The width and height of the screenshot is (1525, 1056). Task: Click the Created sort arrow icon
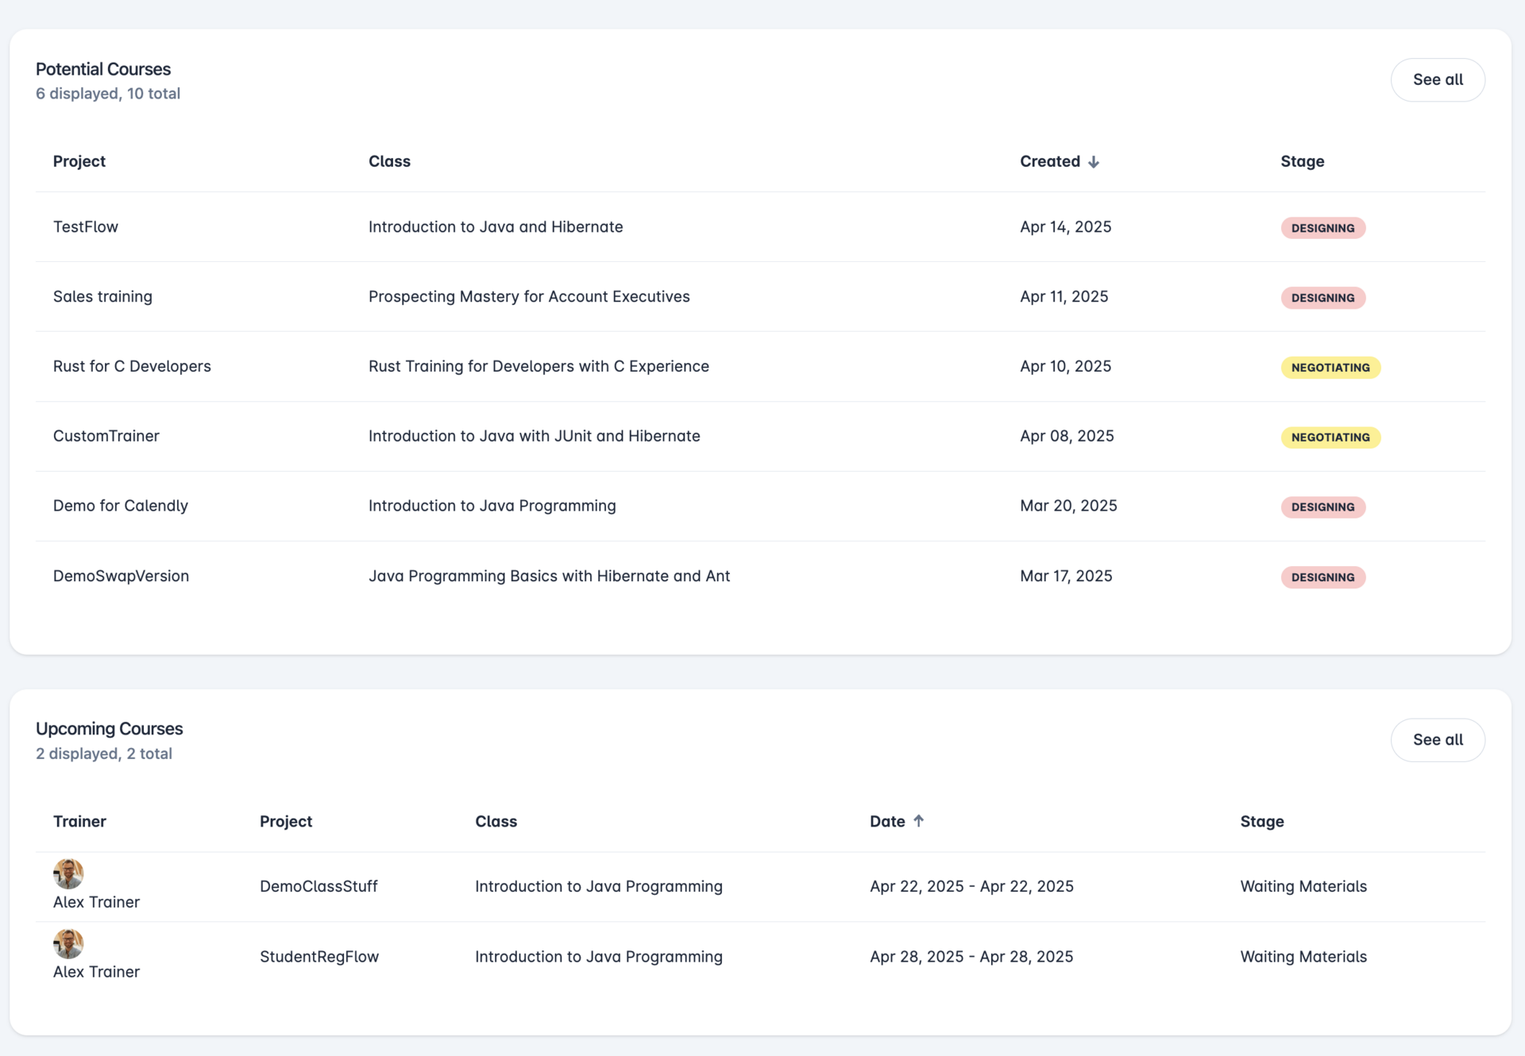coord(1094,162)
